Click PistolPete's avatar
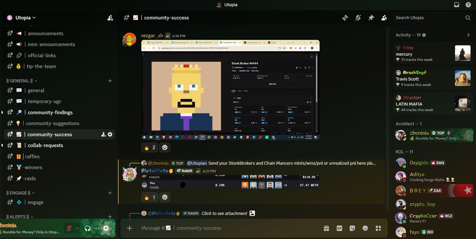Screen dimensions: 476x239 129,174
